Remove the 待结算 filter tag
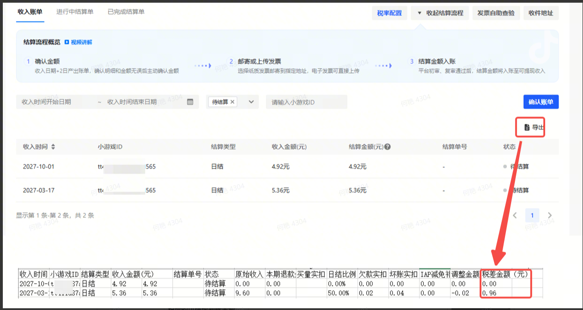Viewport: 583px width, 310px height. coord(233,102)
